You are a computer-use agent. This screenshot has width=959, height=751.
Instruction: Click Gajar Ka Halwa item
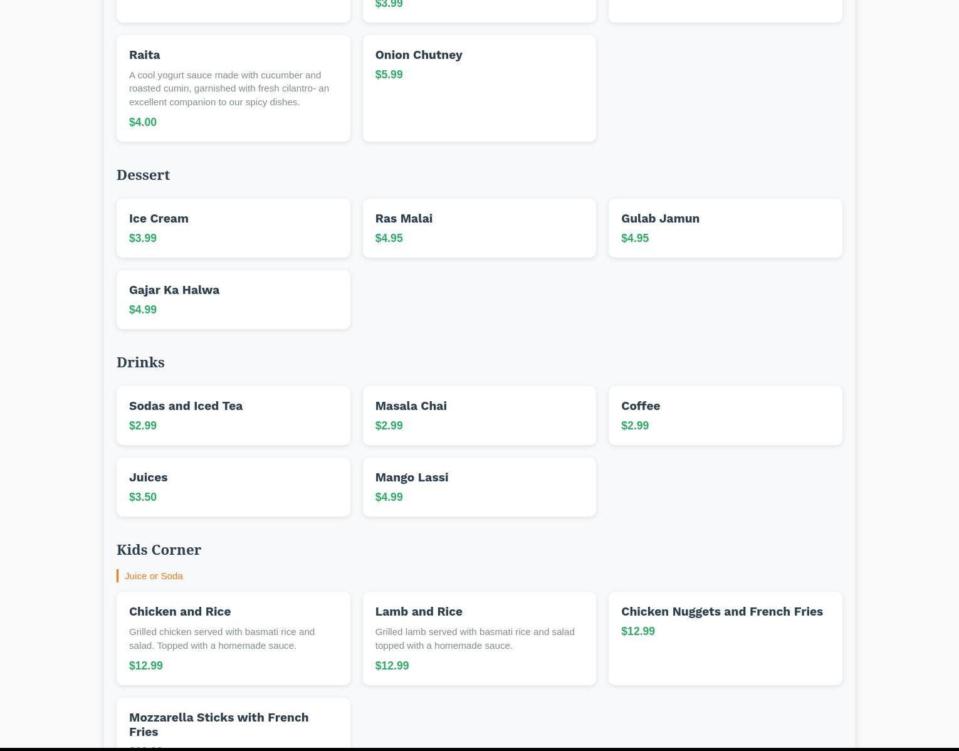pyautogui.click(x=233, y=299)
